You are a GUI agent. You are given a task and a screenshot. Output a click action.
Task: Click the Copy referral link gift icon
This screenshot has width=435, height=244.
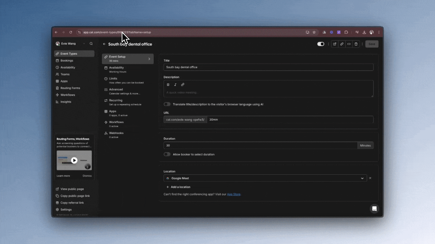coord(57,202)
